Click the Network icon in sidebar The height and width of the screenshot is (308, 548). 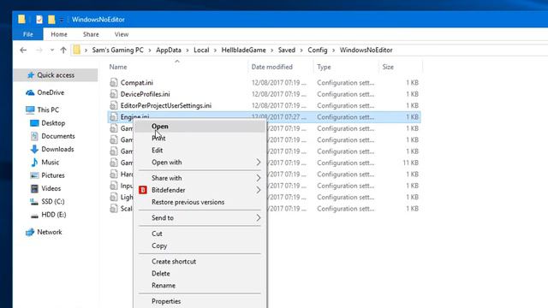(30, 232)
